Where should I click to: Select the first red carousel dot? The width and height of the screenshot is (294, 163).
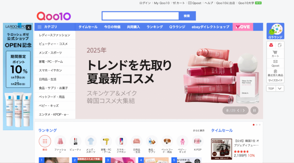(x=254, y=125)
